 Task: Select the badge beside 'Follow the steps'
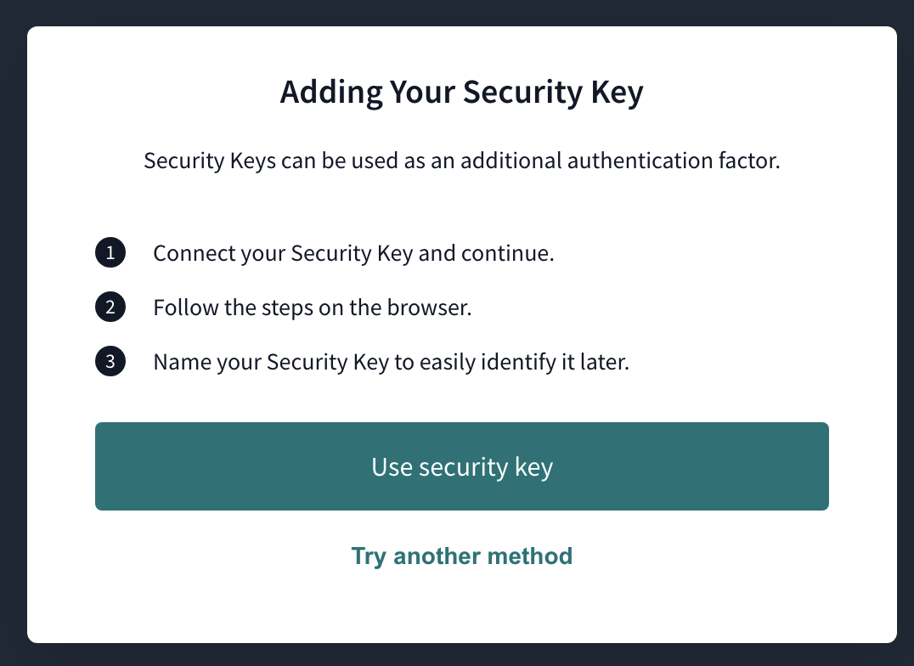tap(110, 307)
